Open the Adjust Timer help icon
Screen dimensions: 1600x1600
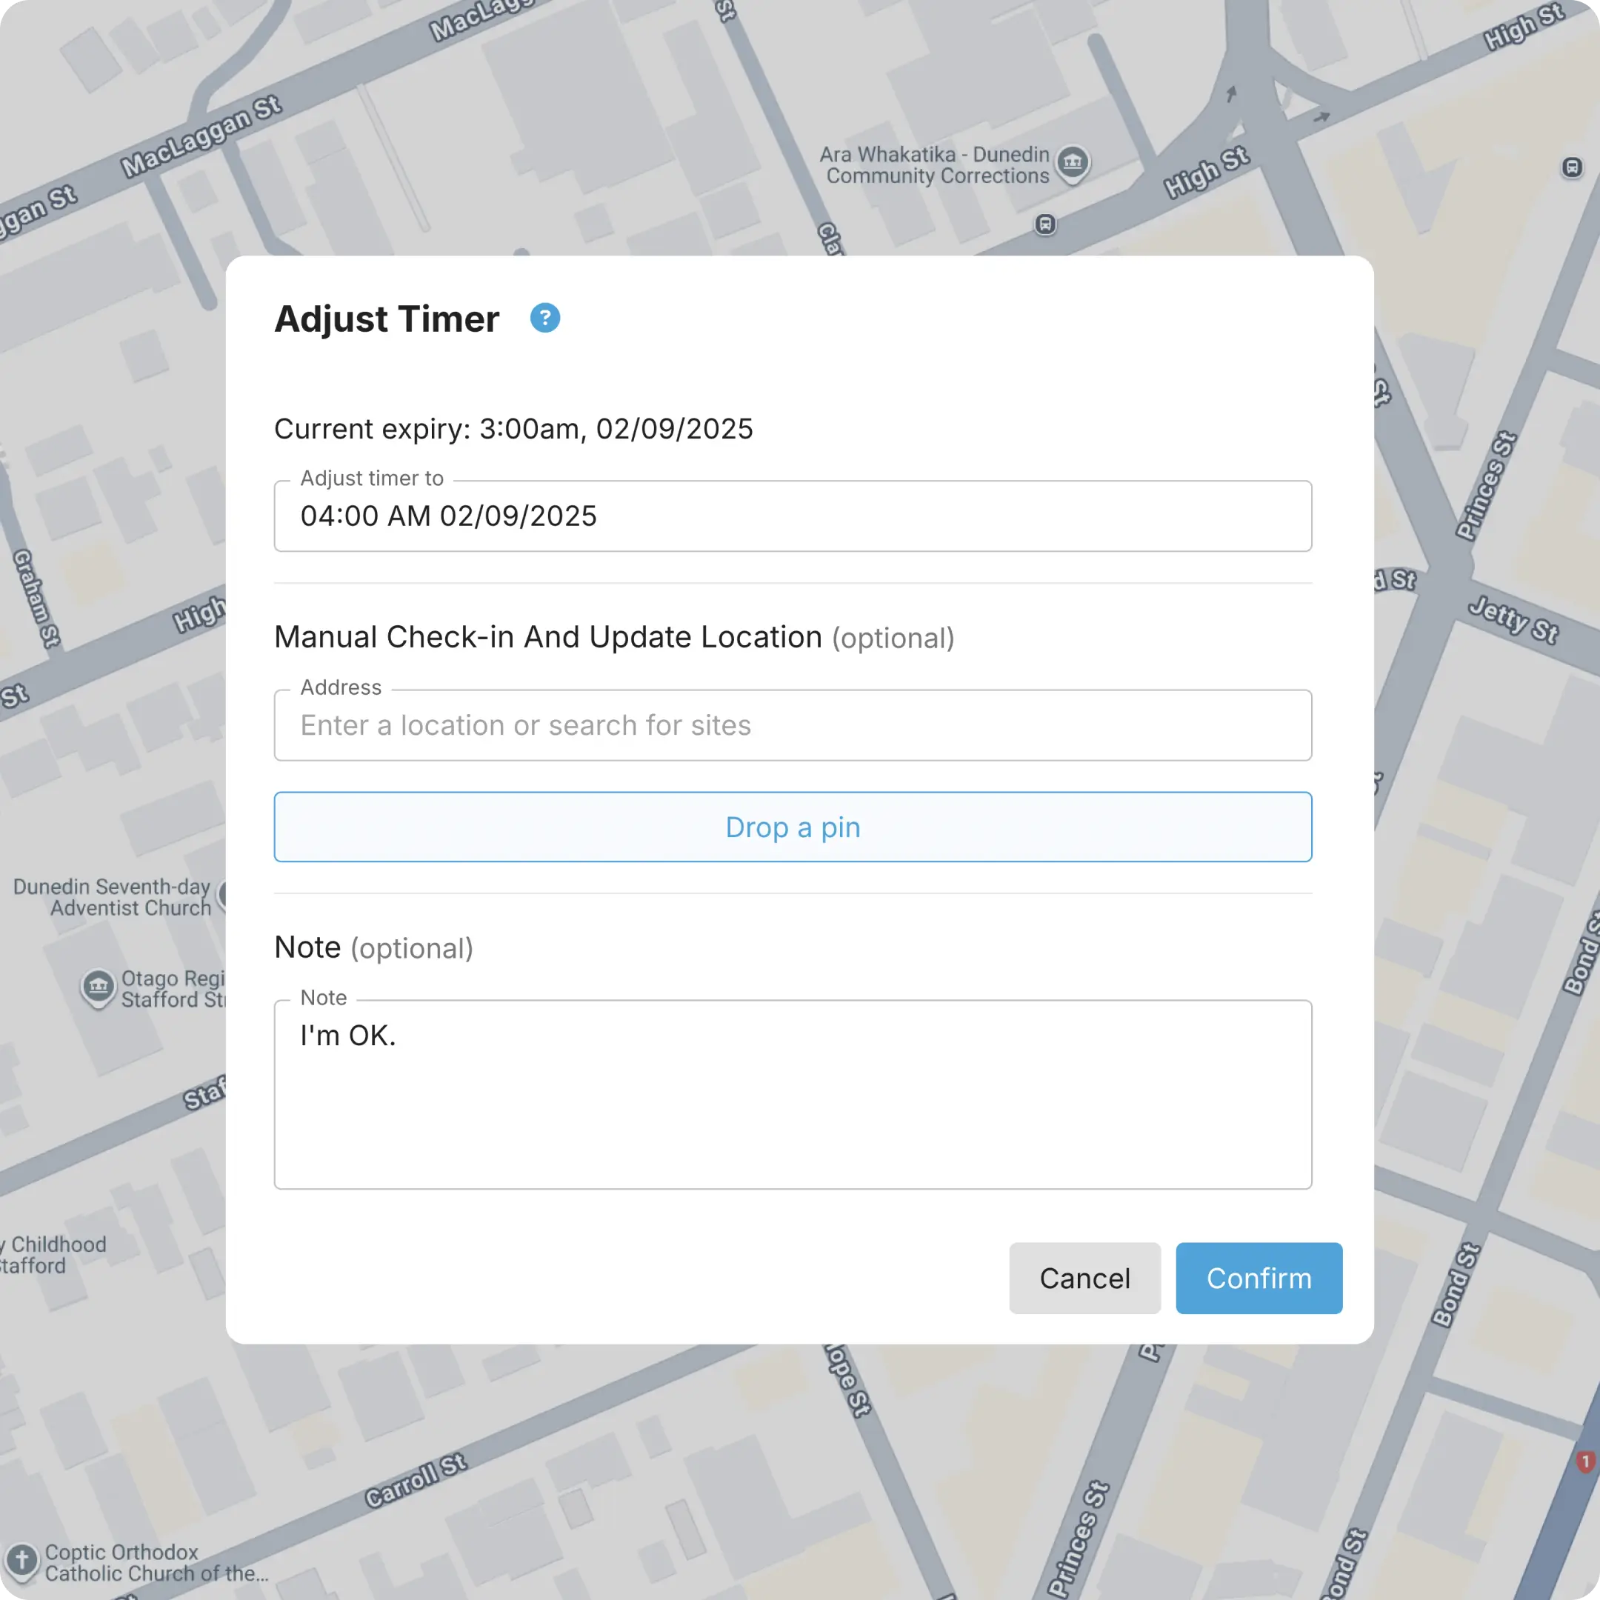pyautogui.click(x=546, y=317)
